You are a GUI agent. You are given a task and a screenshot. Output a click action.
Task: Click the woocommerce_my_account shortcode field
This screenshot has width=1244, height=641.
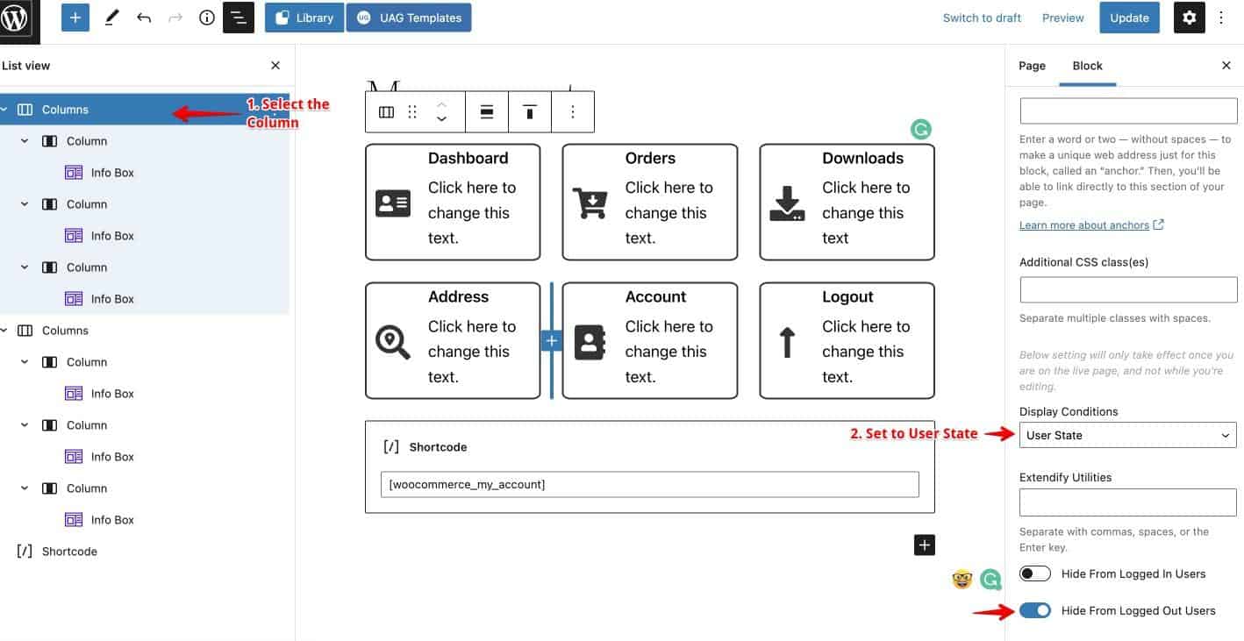tap(650, 484)
